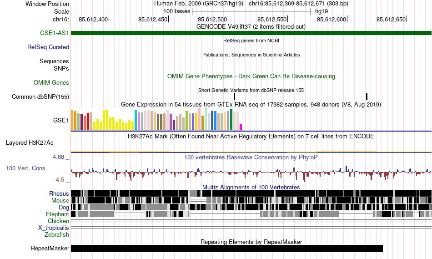Click the 85,612,500 ruler position
Image resolution: width=432 pixels, height=259 pixels.
pos(212,19)
